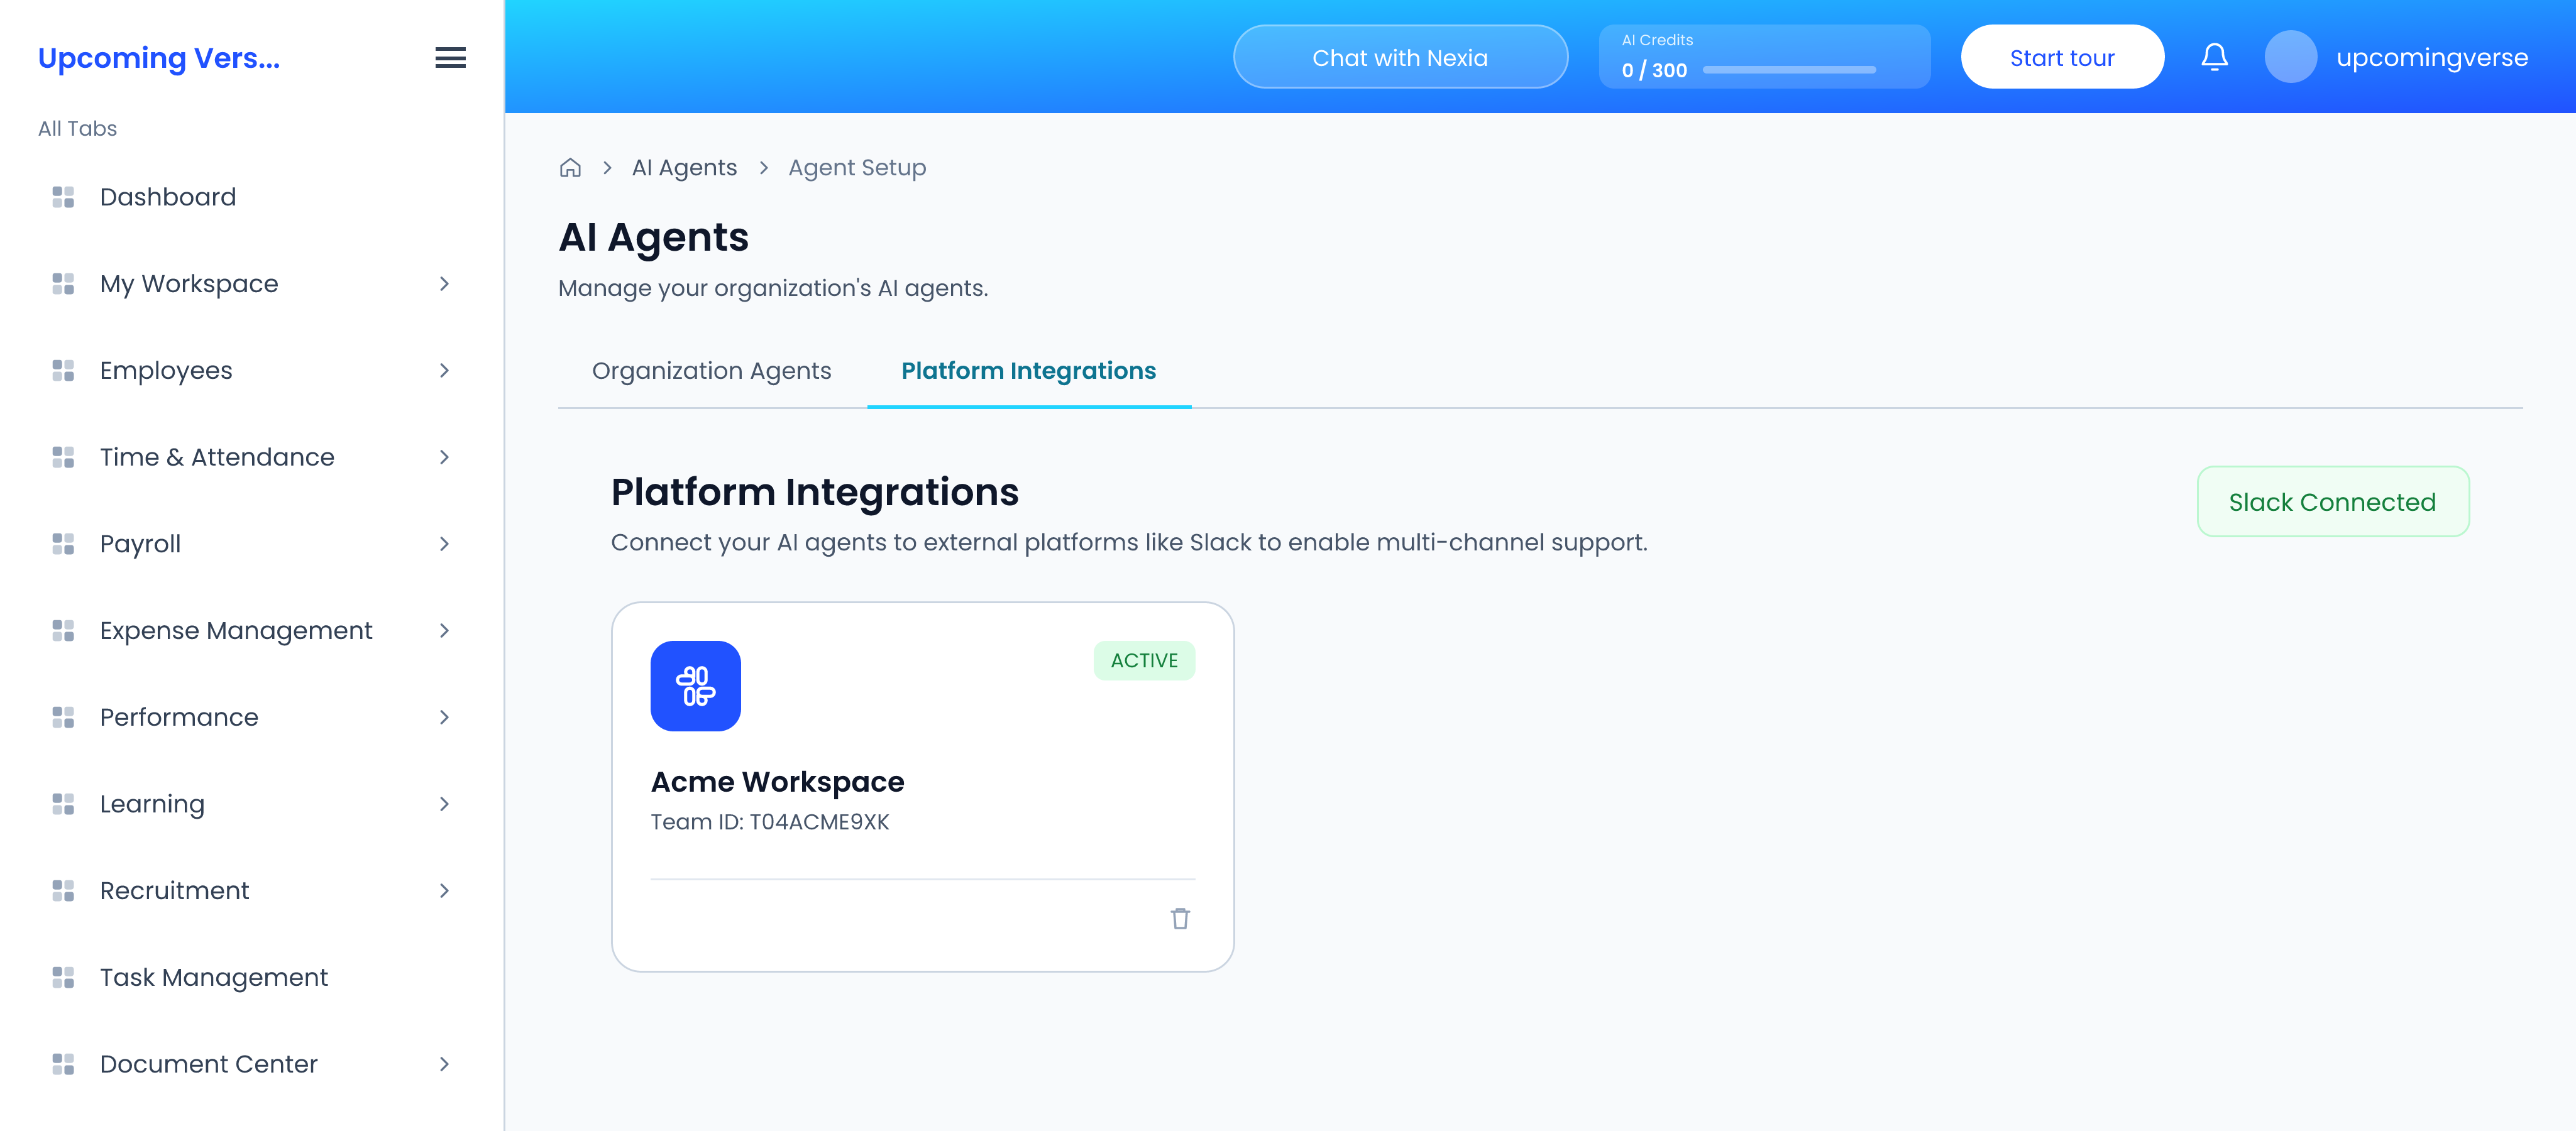Expand the Learning chevron
Viewport: 2576px width, 1131px height.
[x=444, y=804]
